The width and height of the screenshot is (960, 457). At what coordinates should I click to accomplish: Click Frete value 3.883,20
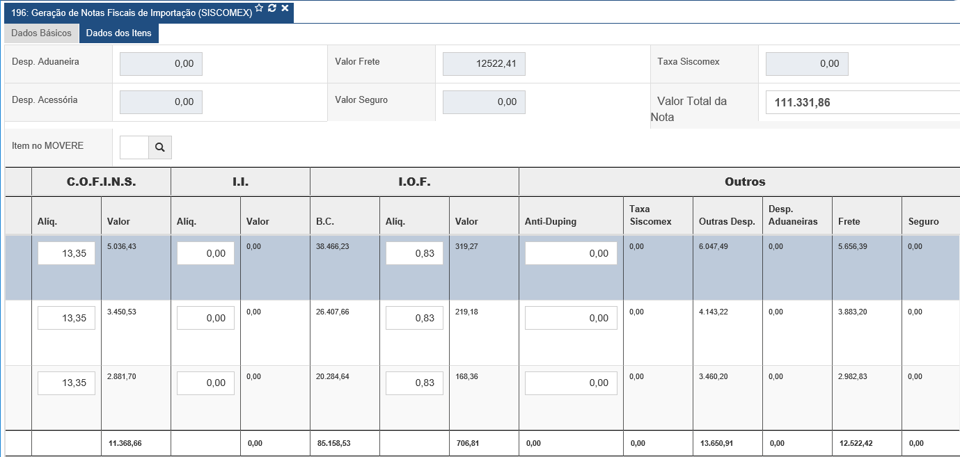[x=853, y=312]
